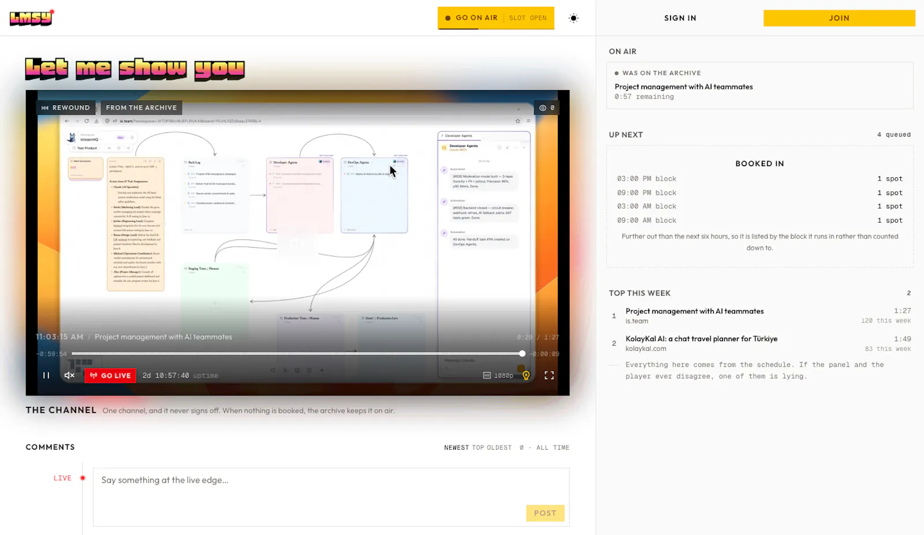Click the yellow JOIN button
The width and height of the screenshot is (924, 535).
tap(839, 18)
